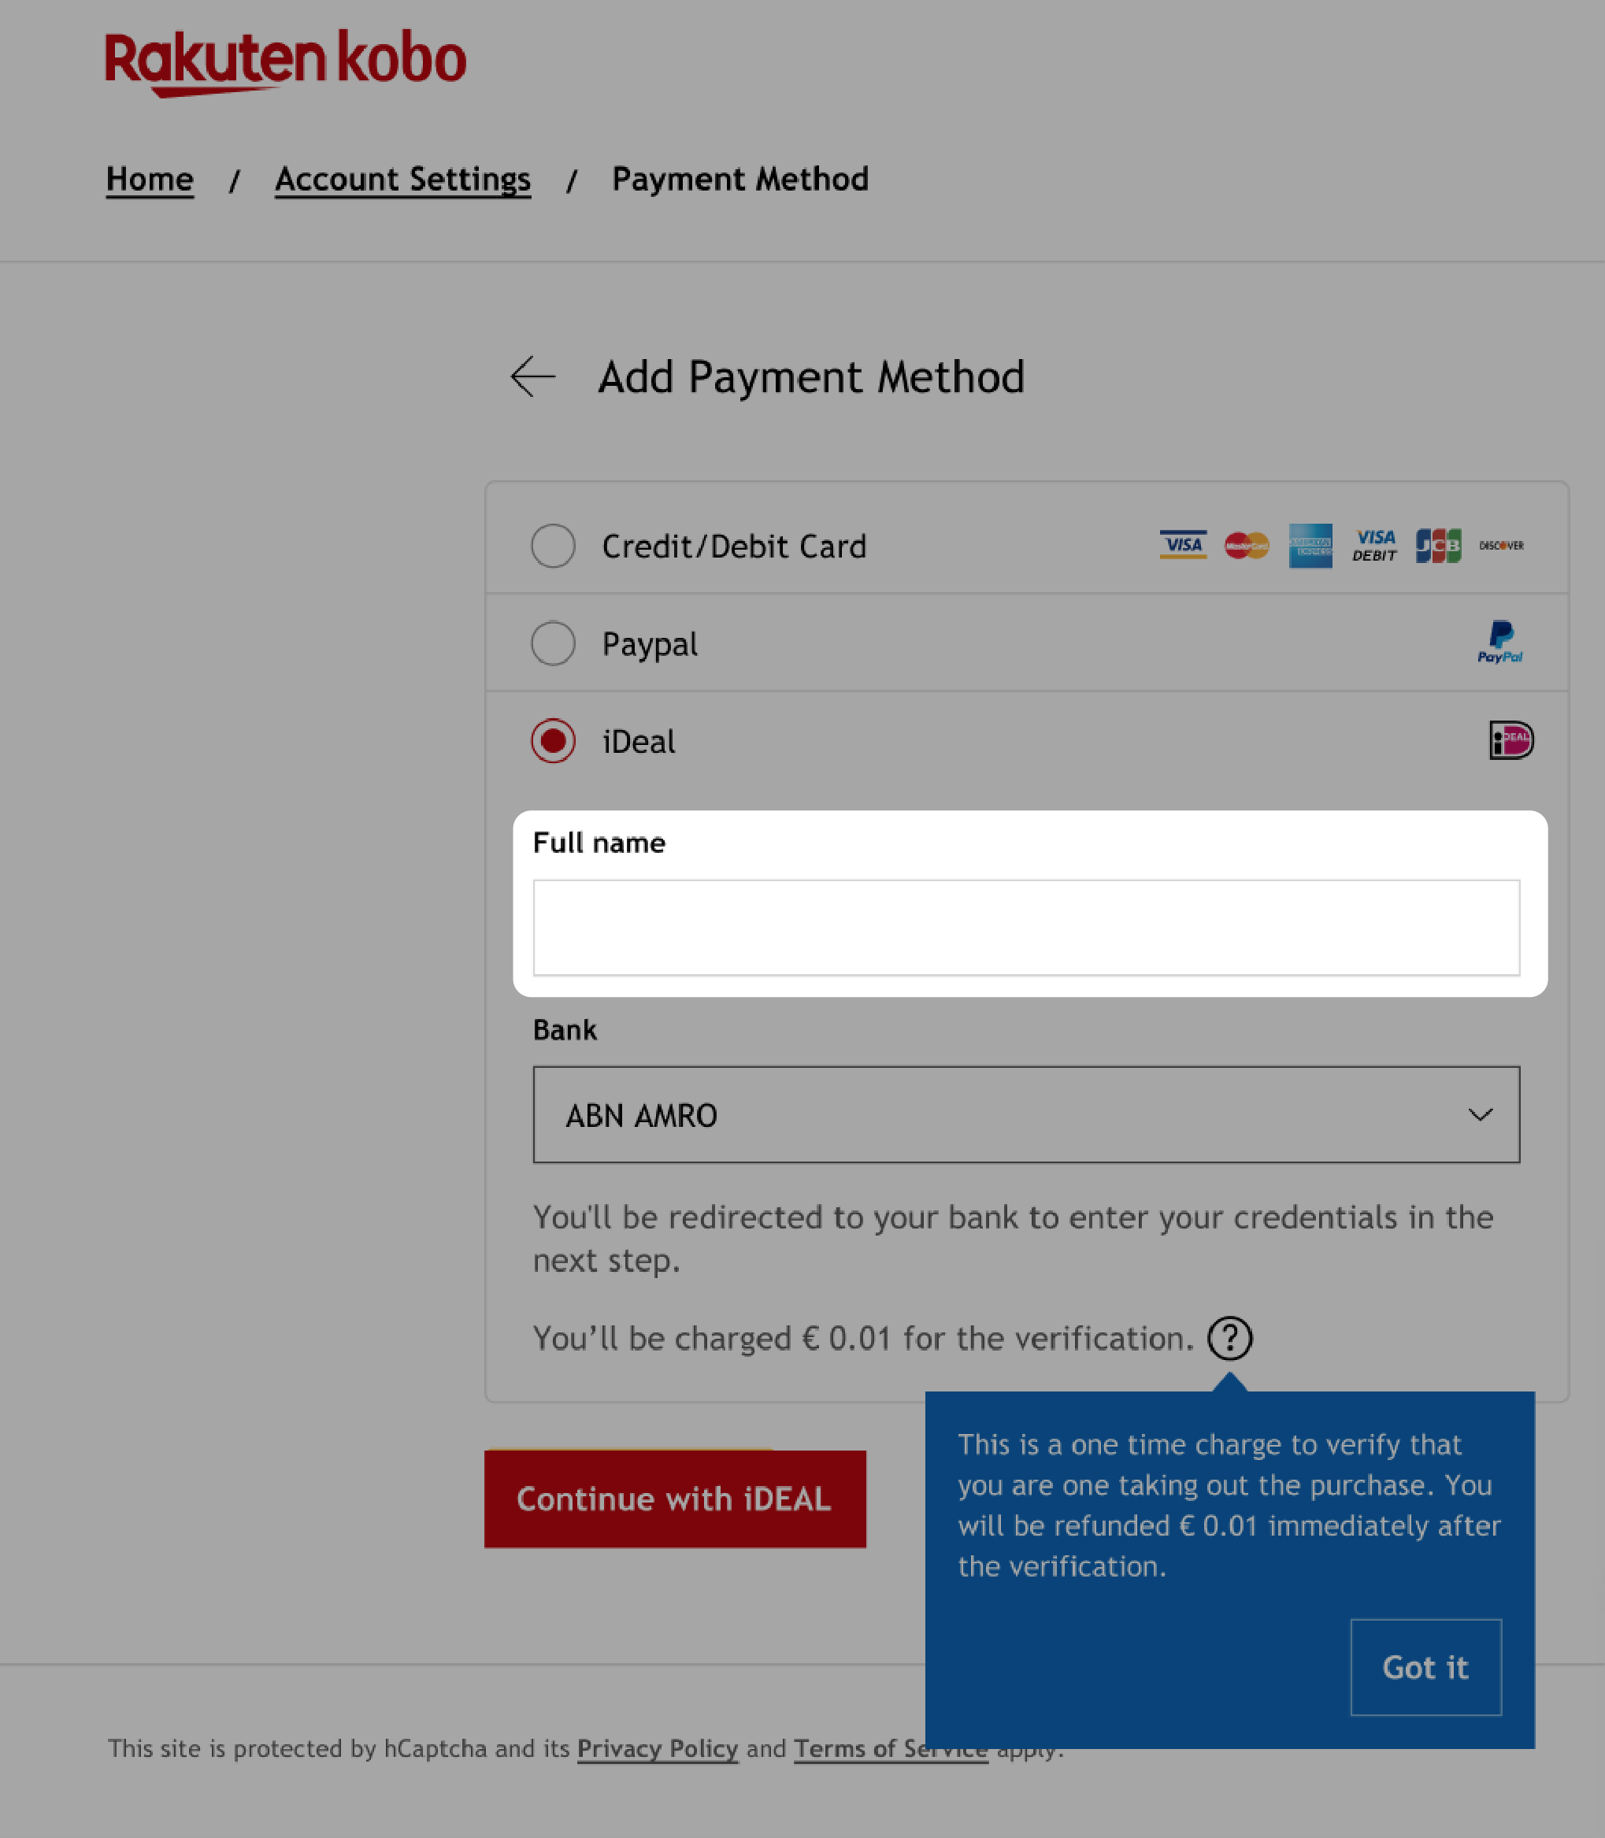Screen dimensions: 1605x1838
Task: Navigate to Home breadcrumb
Action: point(149,178)
